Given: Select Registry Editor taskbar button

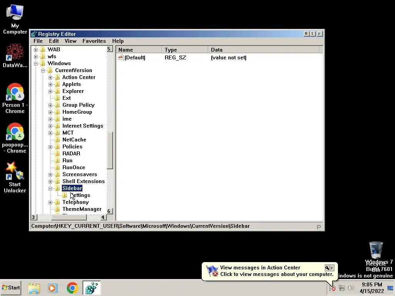Looking at the screenshot, I should click(91, 288).
